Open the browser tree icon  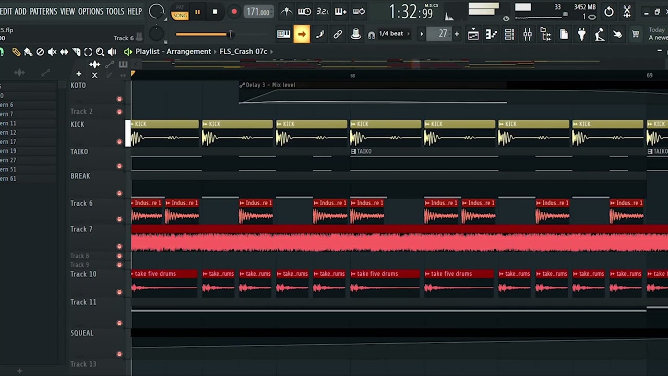[546, 34]
